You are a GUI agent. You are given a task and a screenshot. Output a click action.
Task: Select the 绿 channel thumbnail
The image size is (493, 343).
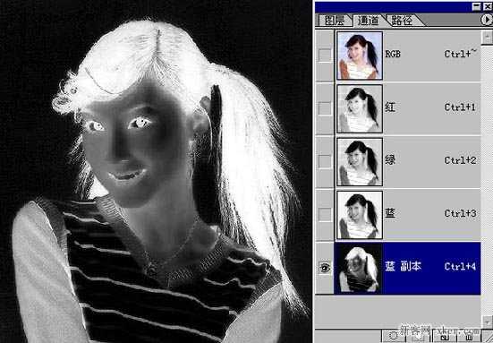[360, 162]
